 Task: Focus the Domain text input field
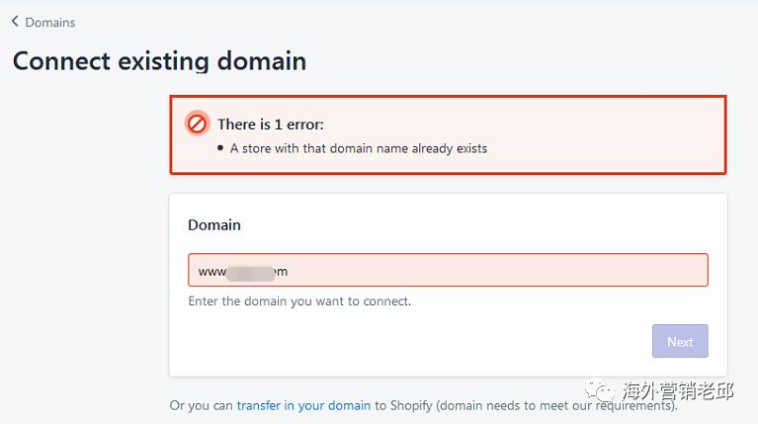point(494,271)
